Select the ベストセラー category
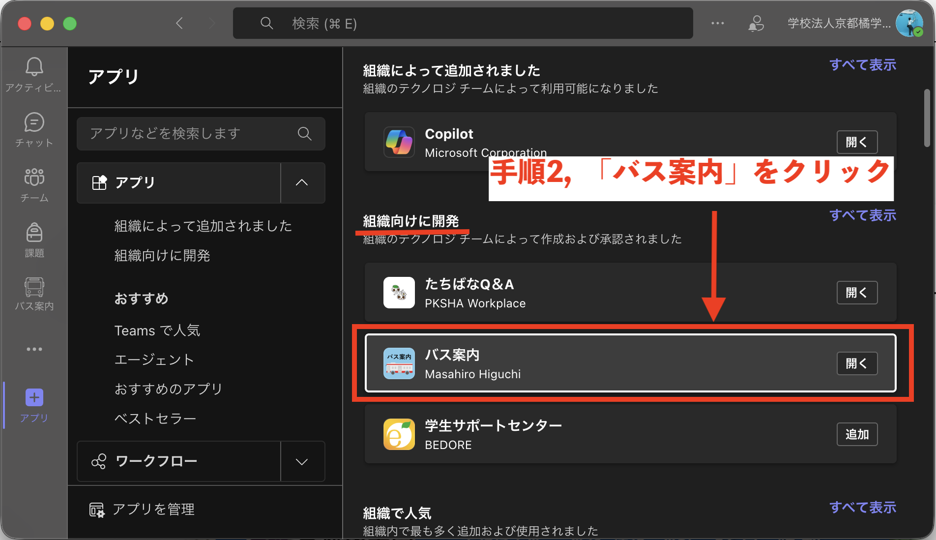936x540 pixels. (155, 419)
